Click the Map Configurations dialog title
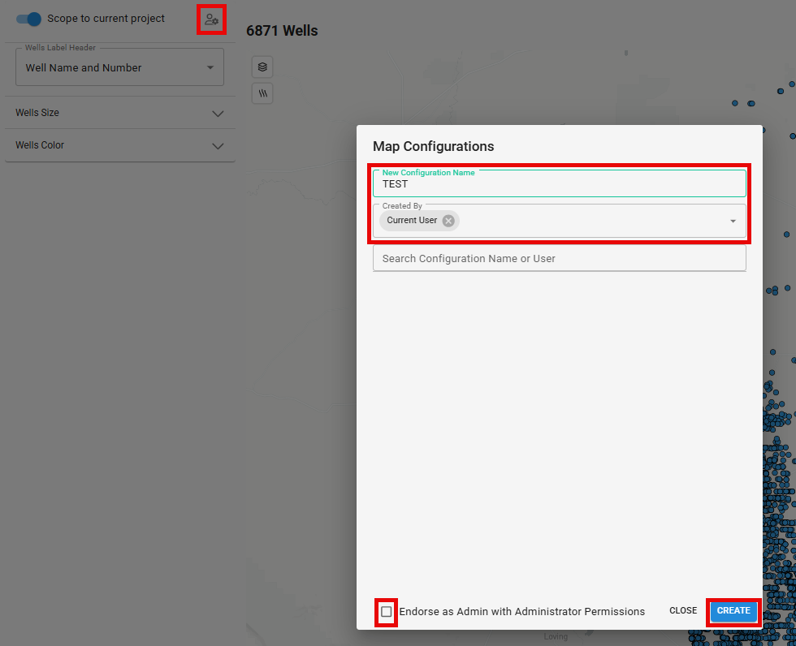This screenshot has width=796, height=646. (x=433, y=147)
